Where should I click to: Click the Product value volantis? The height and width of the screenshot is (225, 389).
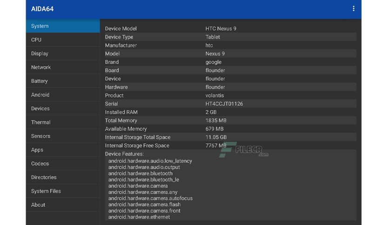click(215, 95)
